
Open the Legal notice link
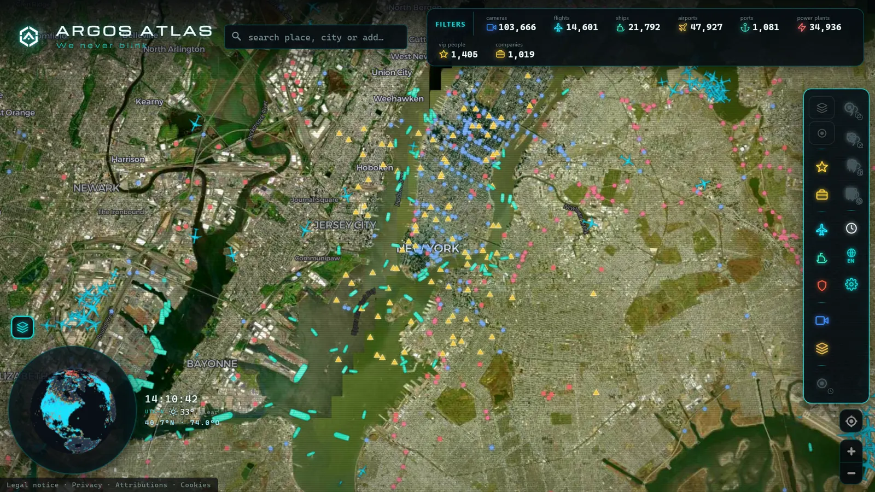click(x=33, y=485)
